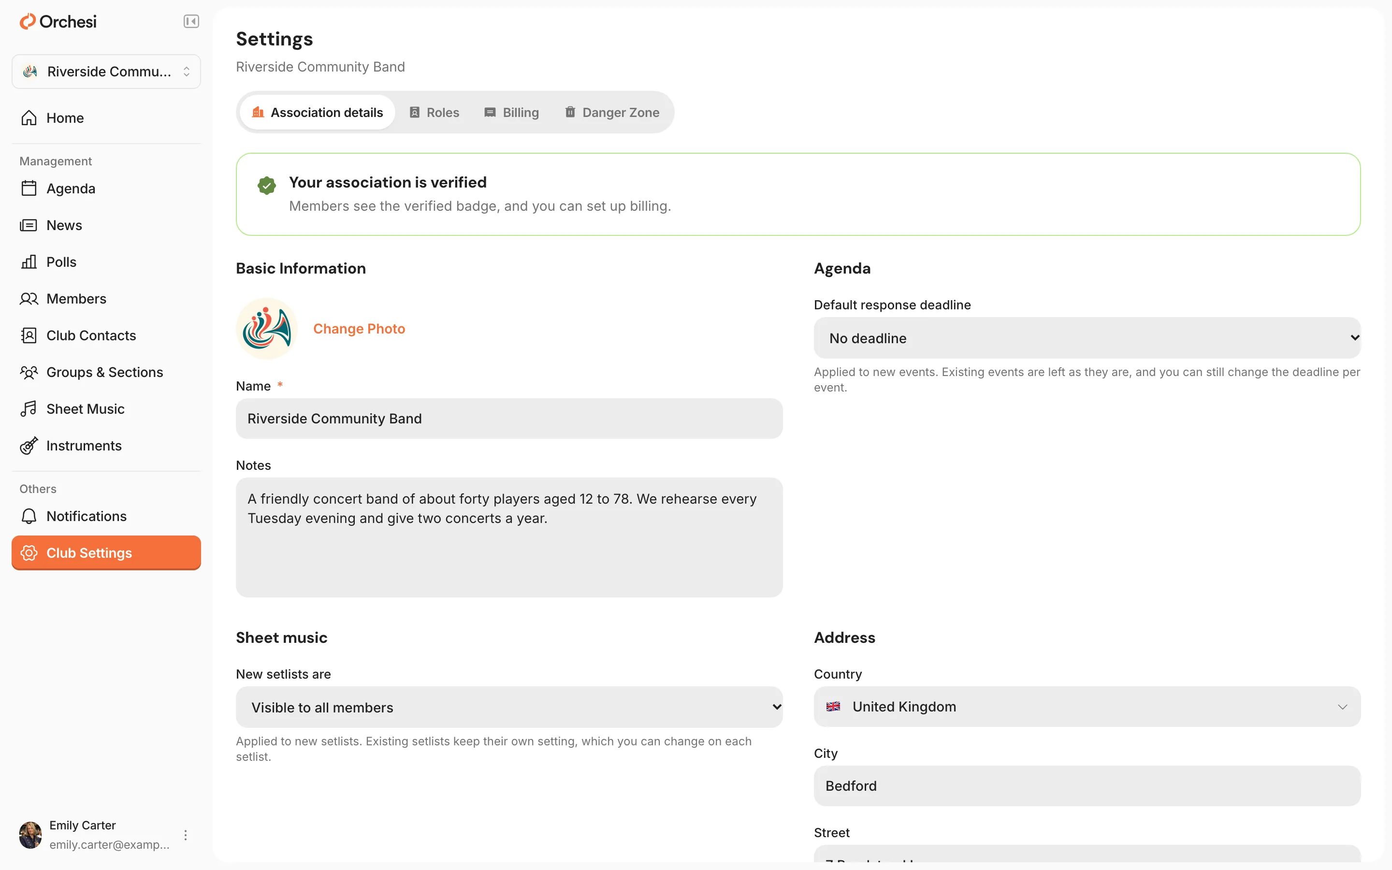
Task: Open Home in the sidebar
Action: (x=106, y=118)
